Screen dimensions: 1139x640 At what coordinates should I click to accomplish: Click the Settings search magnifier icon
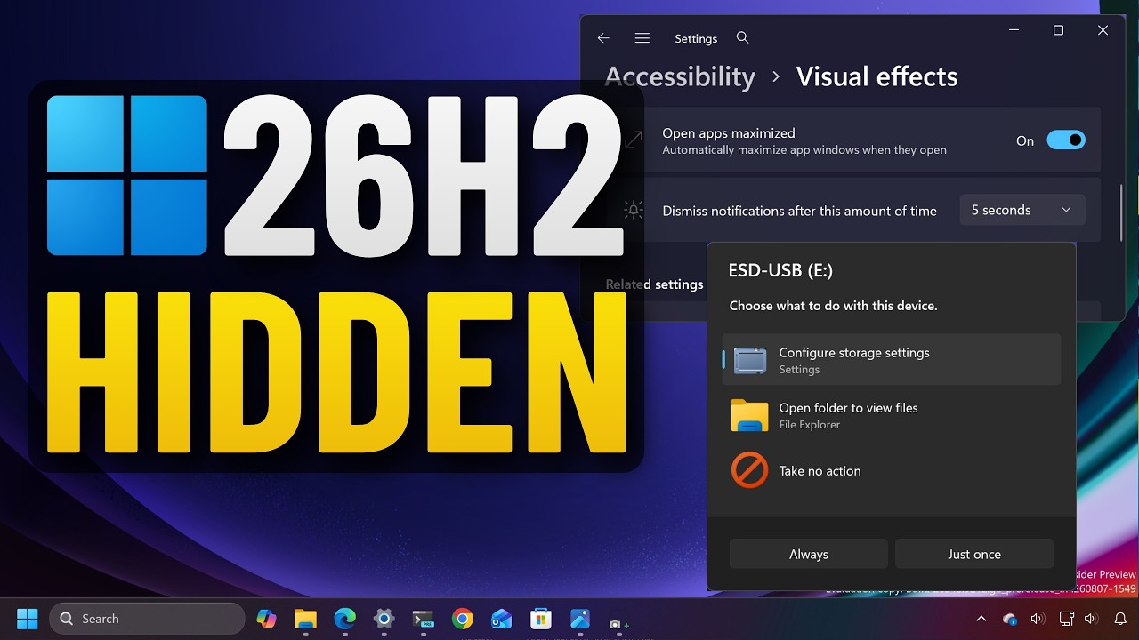coord(742,38)
